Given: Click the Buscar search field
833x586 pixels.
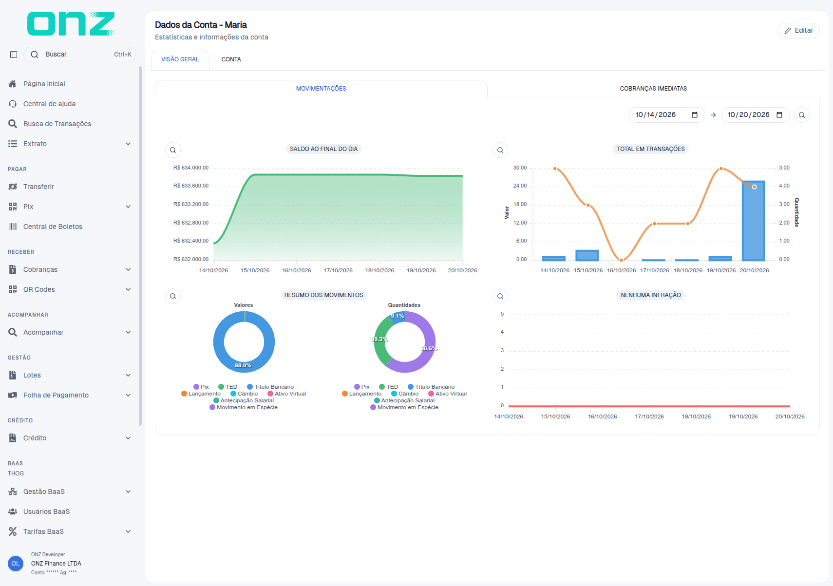Looking at the screenshot, I should point(80,55).
